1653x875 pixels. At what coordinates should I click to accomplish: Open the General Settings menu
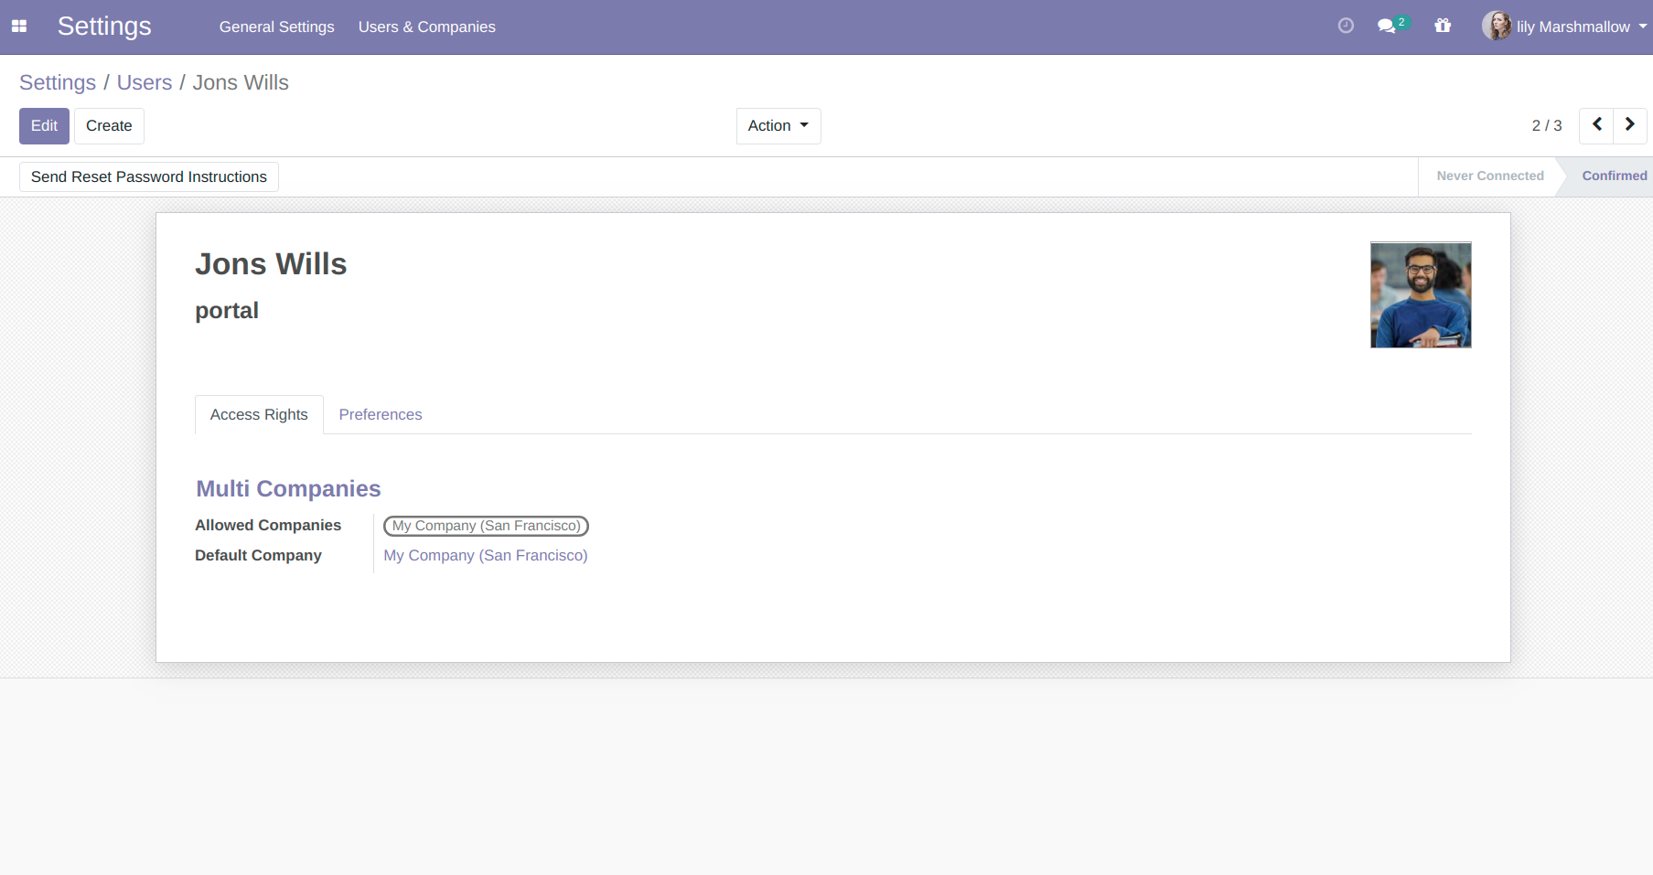pyautogui.click(x=276, y=27)
